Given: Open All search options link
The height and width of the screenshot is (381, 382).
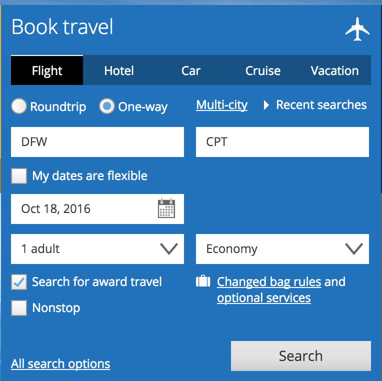Looking at the screenshot, I should point(60,364).
